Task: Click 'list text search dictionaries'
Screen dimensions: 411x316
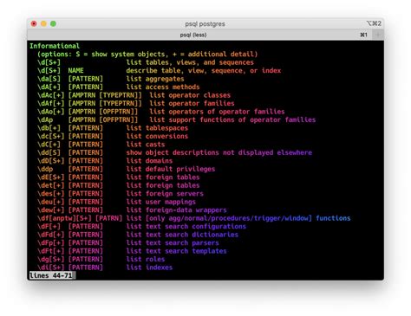Action: pos(182,235)
